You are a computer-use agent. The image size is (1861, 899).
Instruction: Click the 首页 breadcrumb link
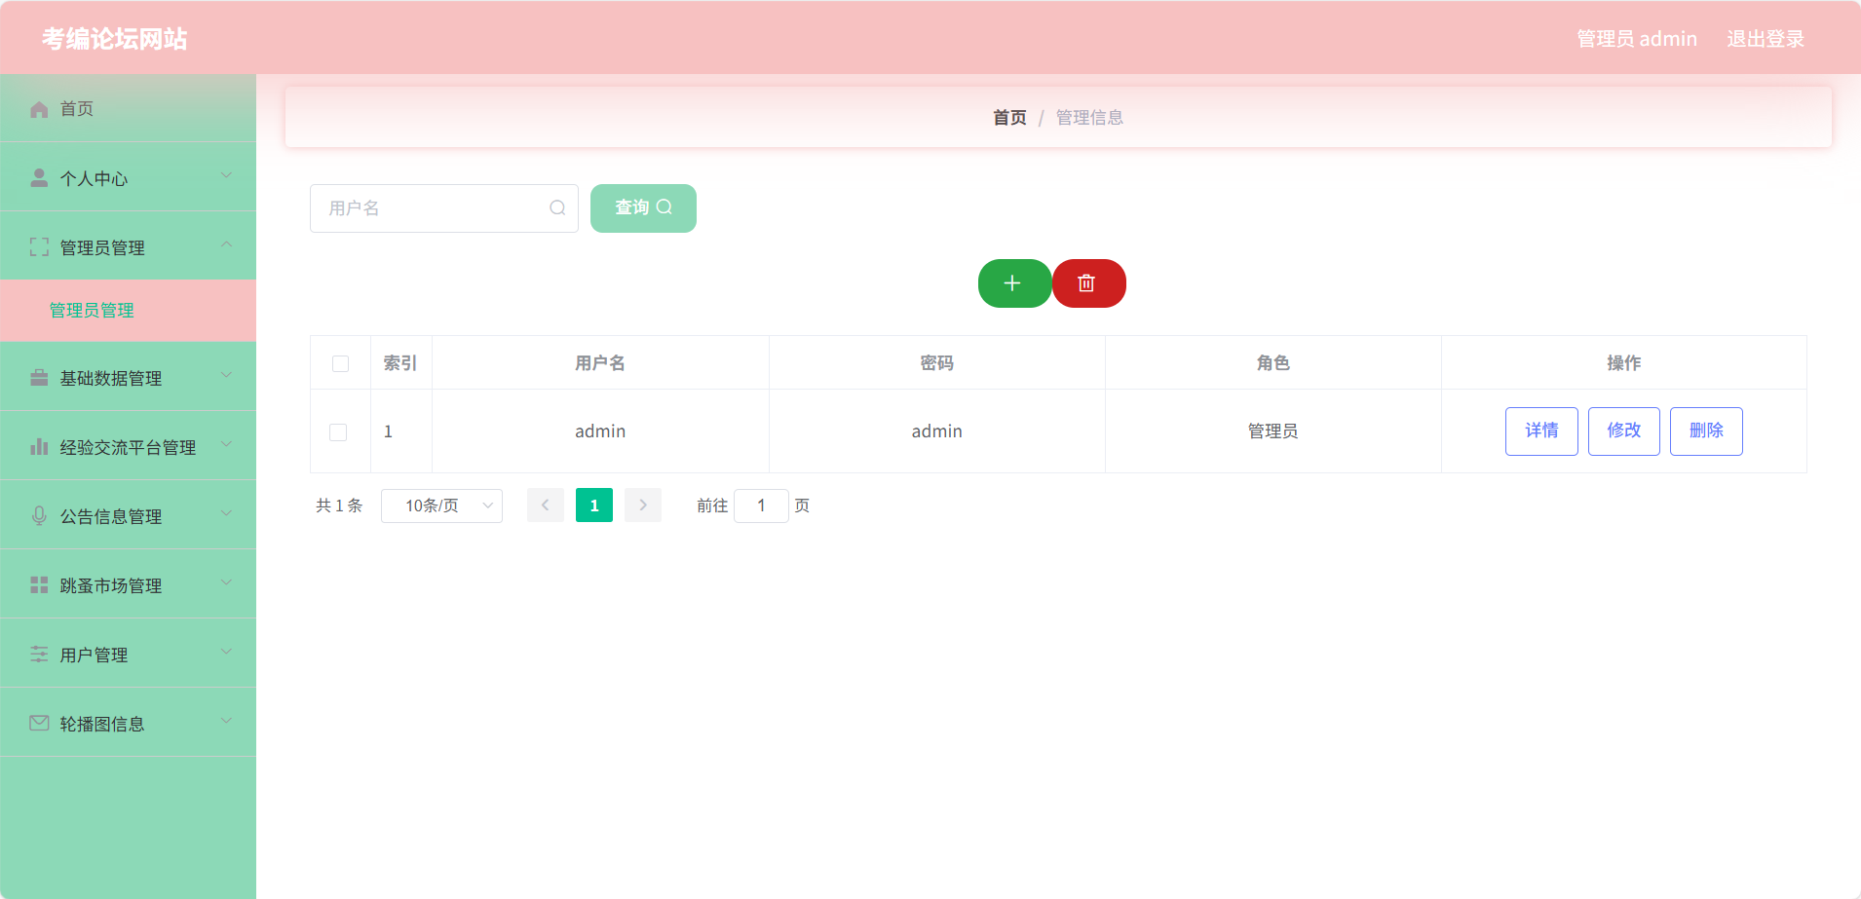click(1009, 118)
